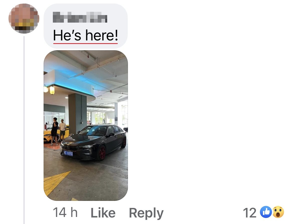The height and width of the screenshot is (224, 293).
Task: Reply to the "He's here!" comment
Action: tap(146, 213)
